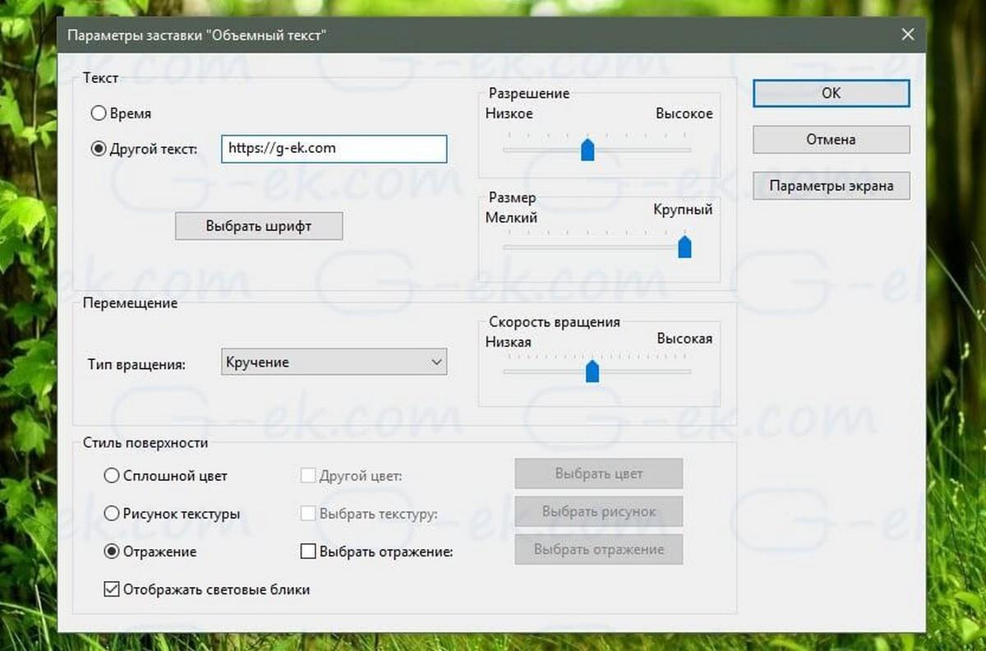The width and height of the screenshot is (986, 651).
Task: Close the screensaver settings dialog
Action: (907, 35)
